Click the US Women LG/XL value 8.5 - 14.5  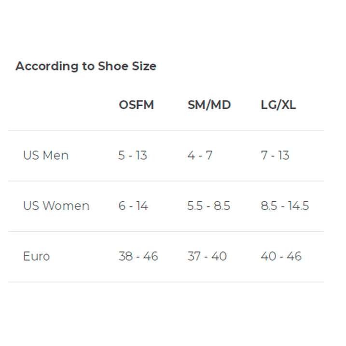coord(285,206)
